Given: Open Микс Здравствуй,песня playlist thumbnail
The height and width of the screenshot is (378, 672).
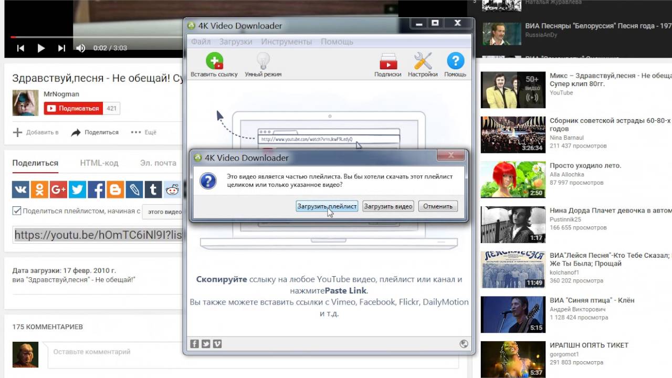Looking at the screenshot, I should point(513,89).
